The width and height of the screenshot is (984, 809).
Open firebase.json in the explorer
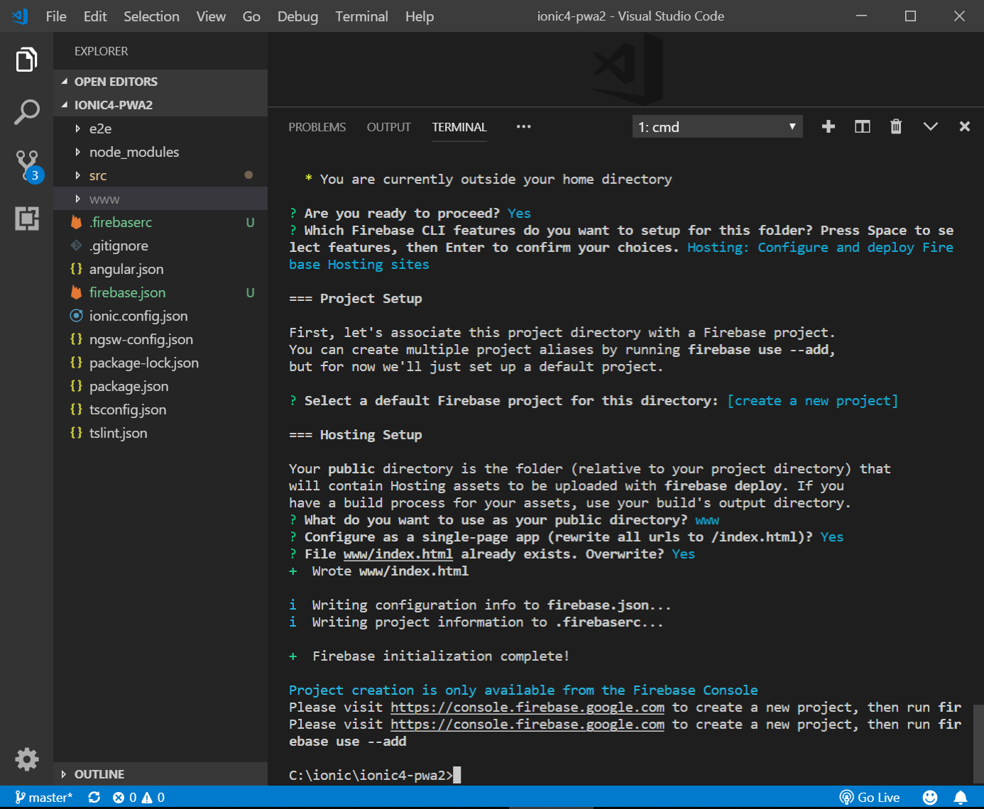pyautogui.click(x=160, y=292)
